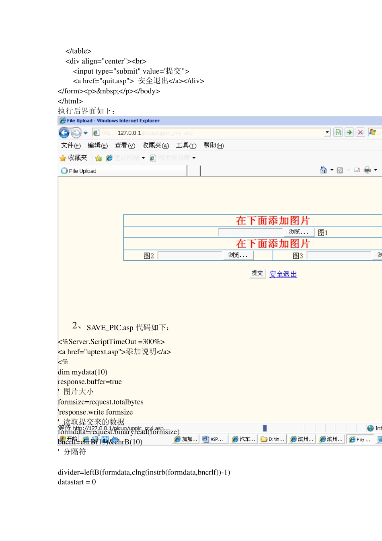Select the File Upload browser tab

(123, 171)
